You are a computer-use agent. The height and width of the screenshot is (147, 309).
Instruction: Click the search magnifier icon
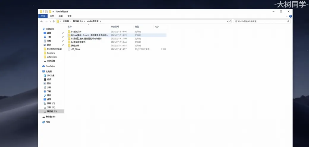coord(288,21)
